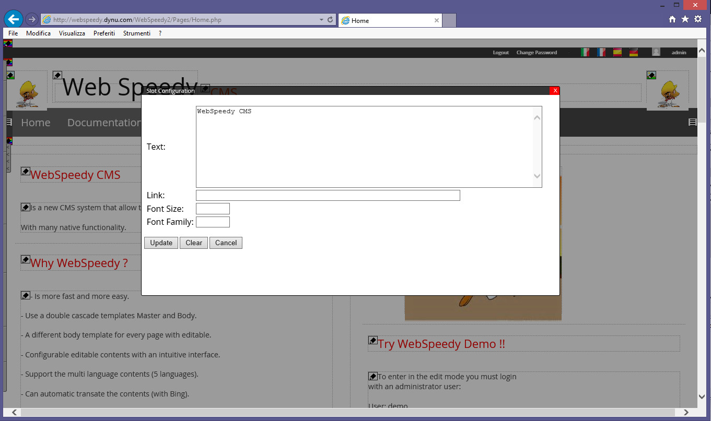Click the page vertical scrollbar down arrow

[x=702, y=396]
